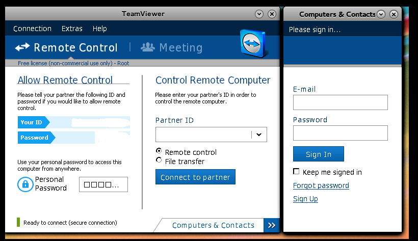Select the File transfer radio button
The height and width of the screenshot is (241, 418).
(159, 160)
